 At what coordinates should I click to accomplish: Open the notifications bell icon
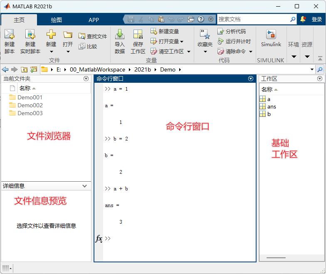303,19
